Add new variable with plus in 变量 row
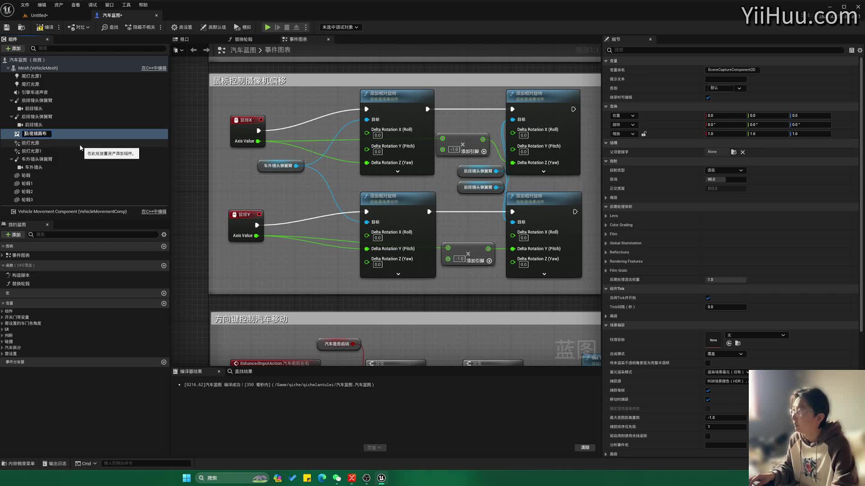865x486 pixels. [x=164, y=303]
